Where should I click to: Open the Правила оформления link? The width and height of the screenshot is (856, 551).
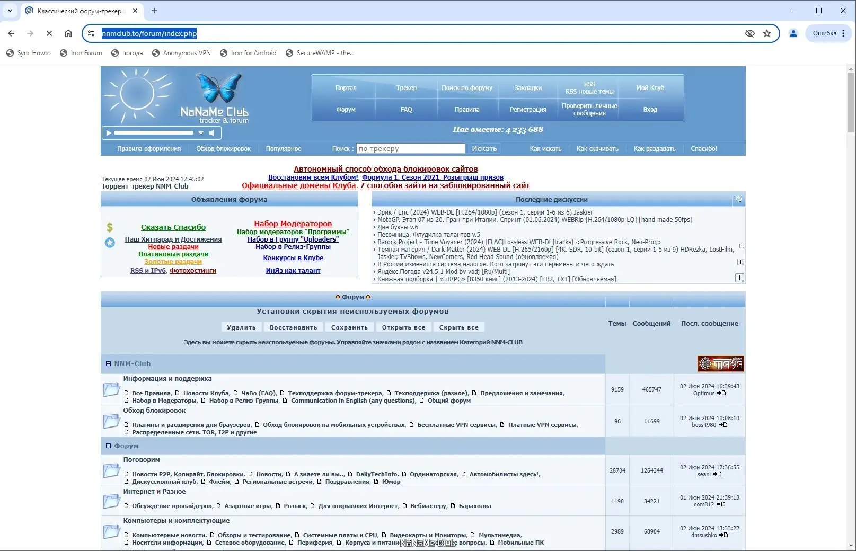click(x=149, y=149)
